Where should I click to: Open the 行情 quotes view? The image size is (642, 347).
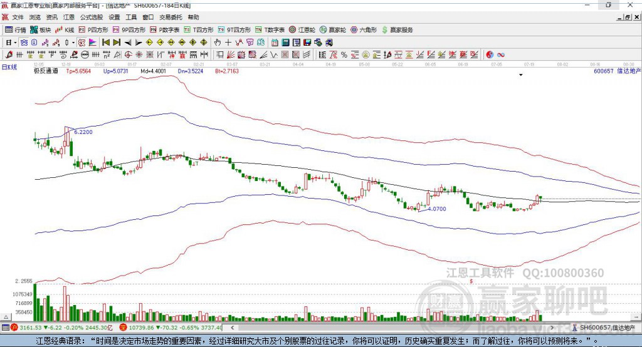click(15, 30)
